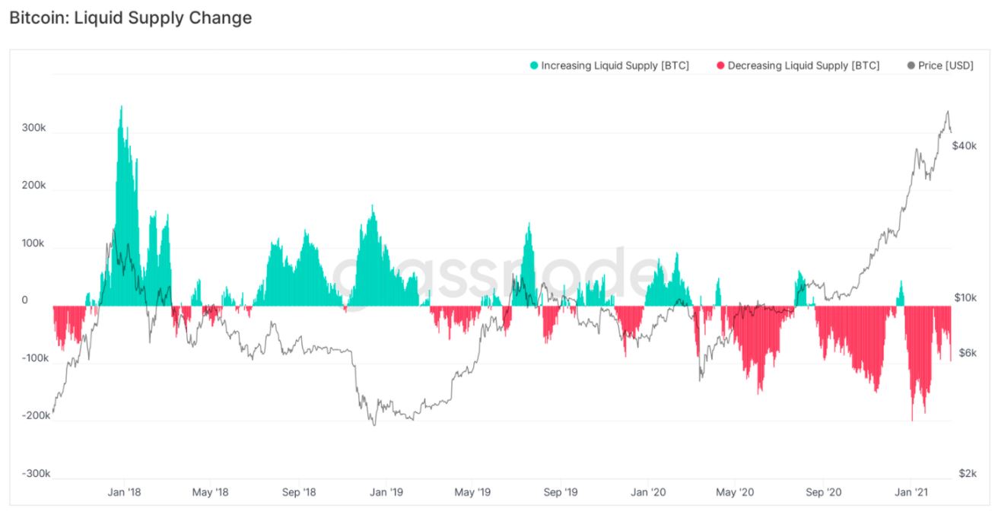The height and width of the screenshot is (518, 995).
Task: Select the Sep '18 x-axis label
Action: (x=298, y=492)
